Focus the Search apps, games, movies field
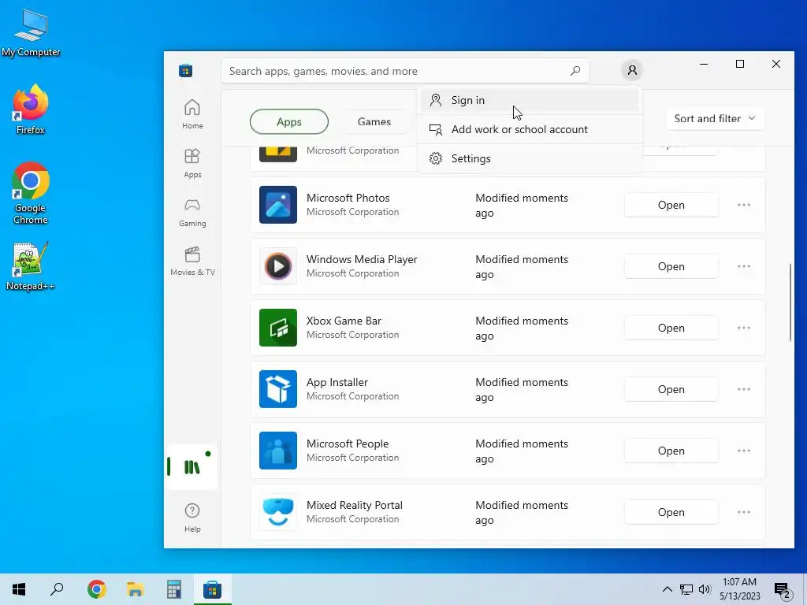The height and width of the screenshot is (605, 807). tap(405, 71)
